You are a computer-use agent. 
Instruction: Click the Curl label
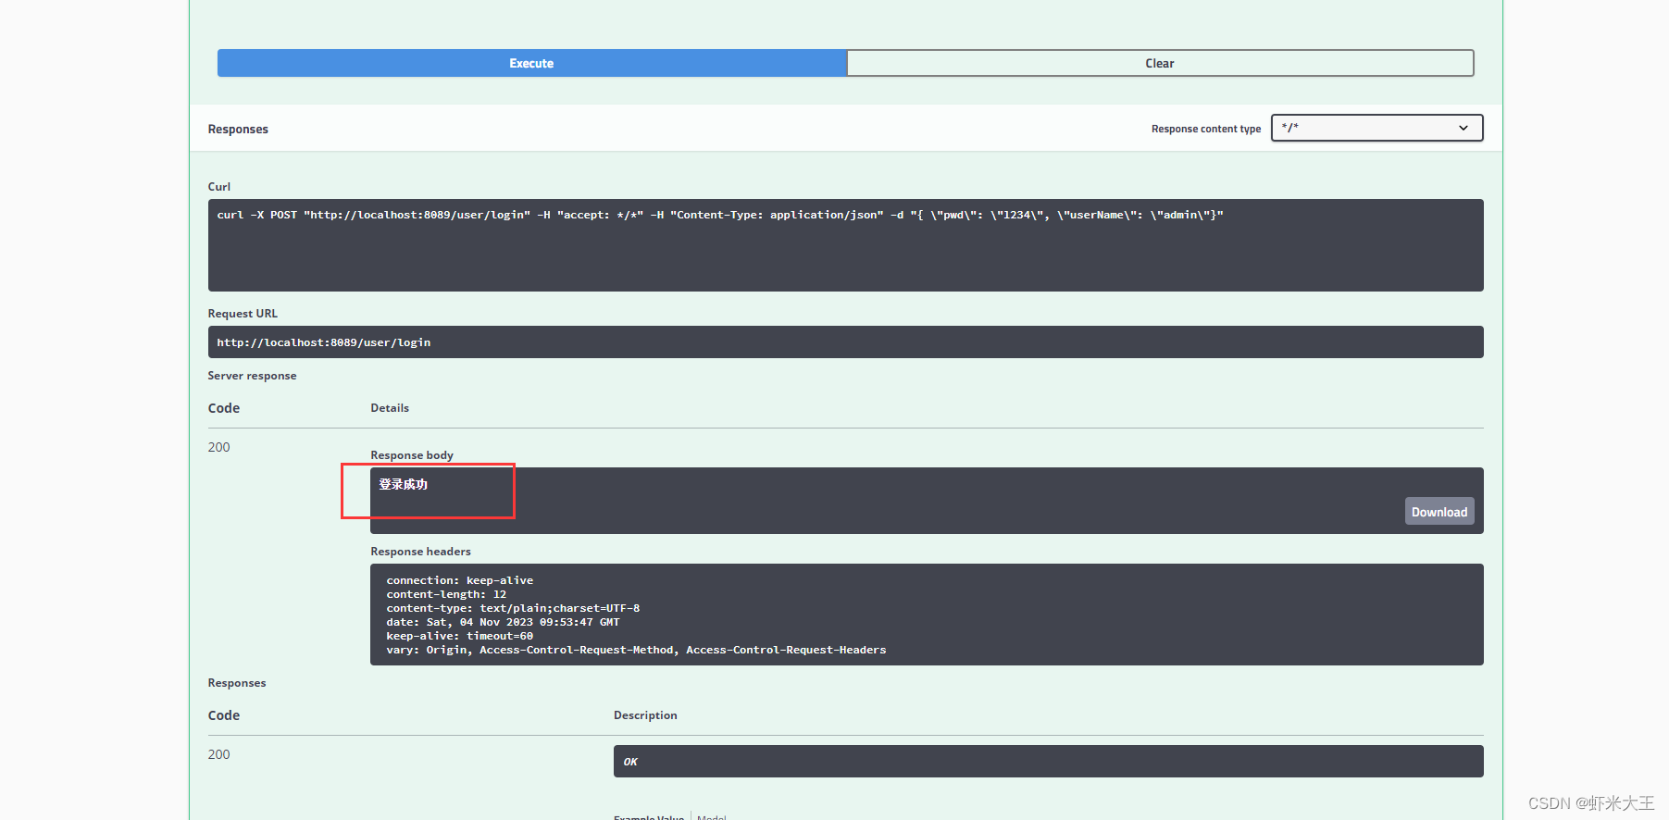218,186
